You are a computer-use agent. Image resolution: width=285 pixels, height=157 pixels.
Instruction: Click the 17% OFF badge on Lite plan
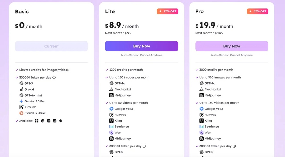(167, 11)
